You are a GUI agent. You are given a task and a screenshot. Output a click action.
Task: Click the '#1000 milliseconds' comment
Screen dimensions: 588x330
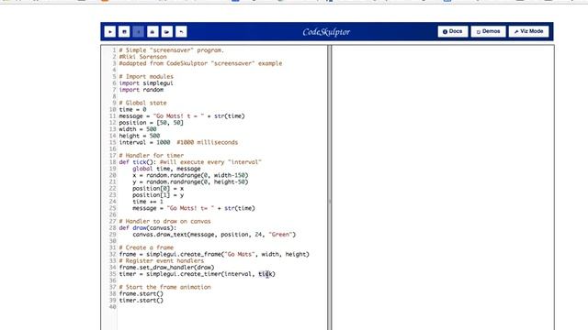pos(208,143)
